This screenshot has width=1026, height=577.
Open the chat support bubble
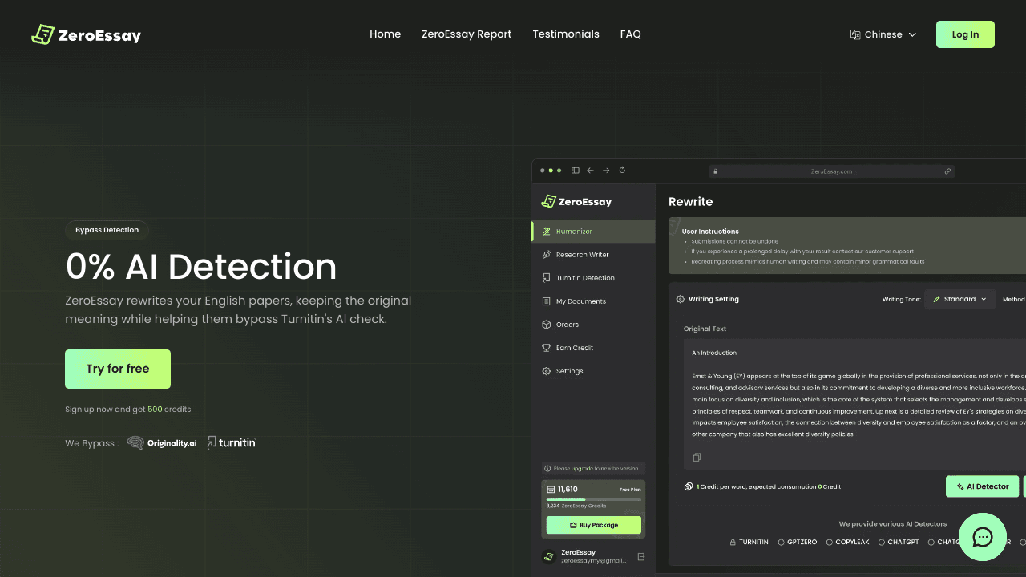(x=983, y=537)
